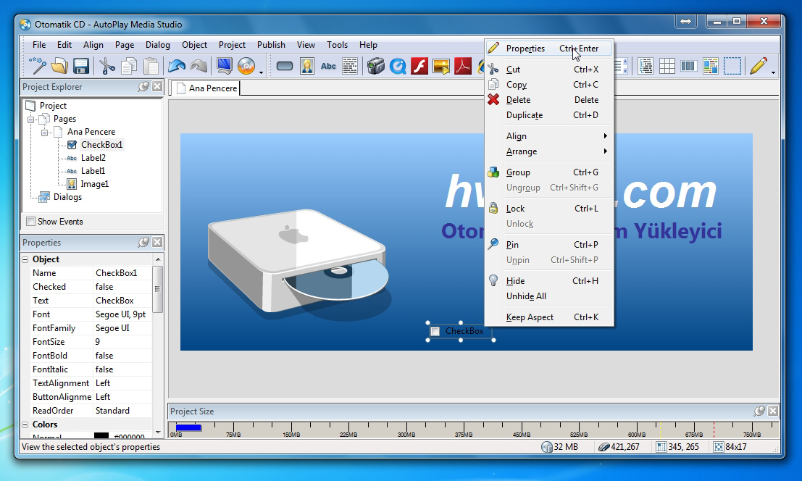
Task: Insert a PDF object from toolbar
Action: click(x=463, y=66)
